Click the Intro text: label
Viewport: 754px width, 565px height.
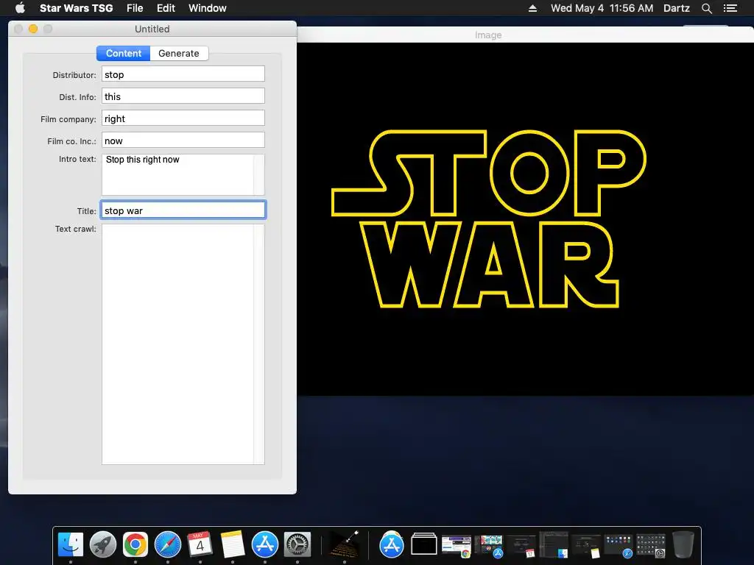click(77, 159)
